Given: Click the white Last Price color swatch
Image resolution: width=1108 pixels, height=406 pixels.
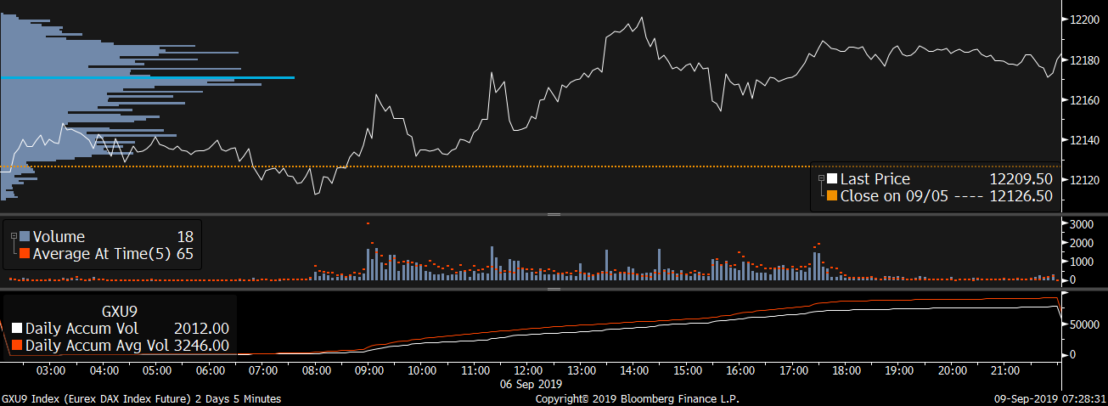Looking at the screenshot, I should pos(832,179).
